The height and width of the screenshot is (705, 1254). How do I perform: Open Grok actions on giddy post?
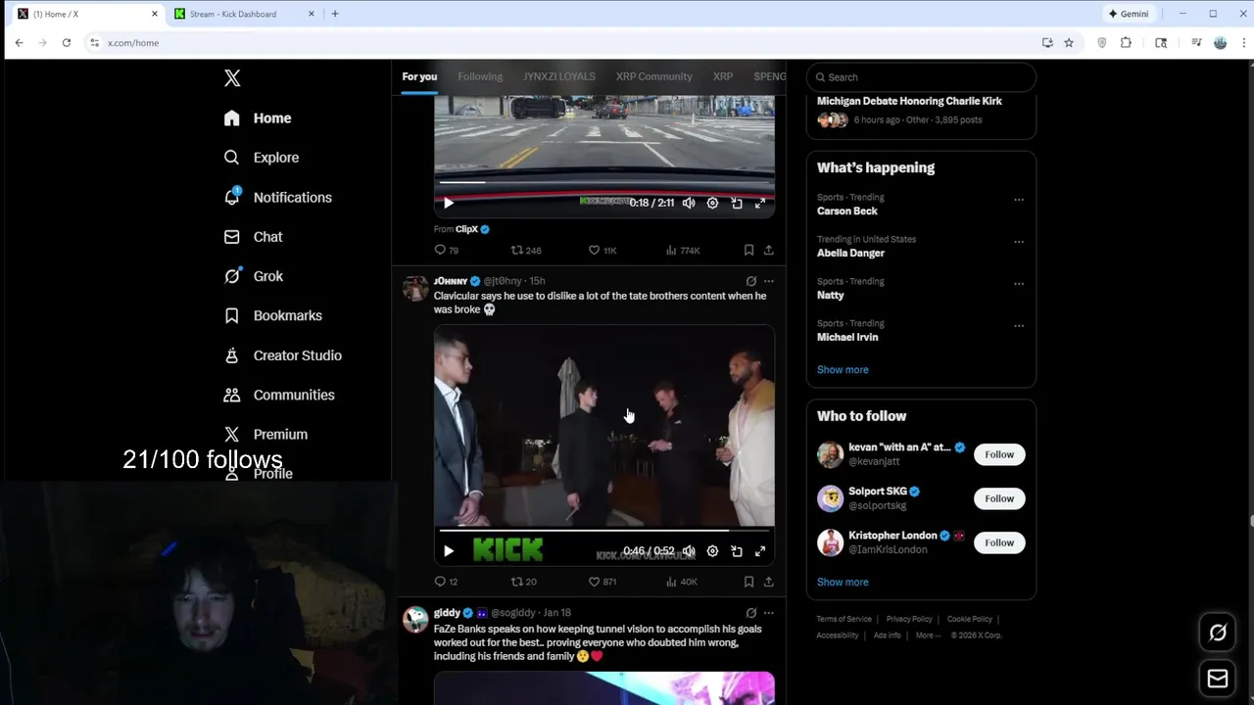(x=750, y=613)
